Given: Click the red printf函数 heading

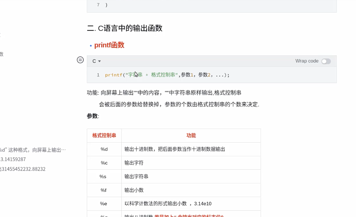Looking at the screenshot, I should pyautogui.click(x=109, y=45).
